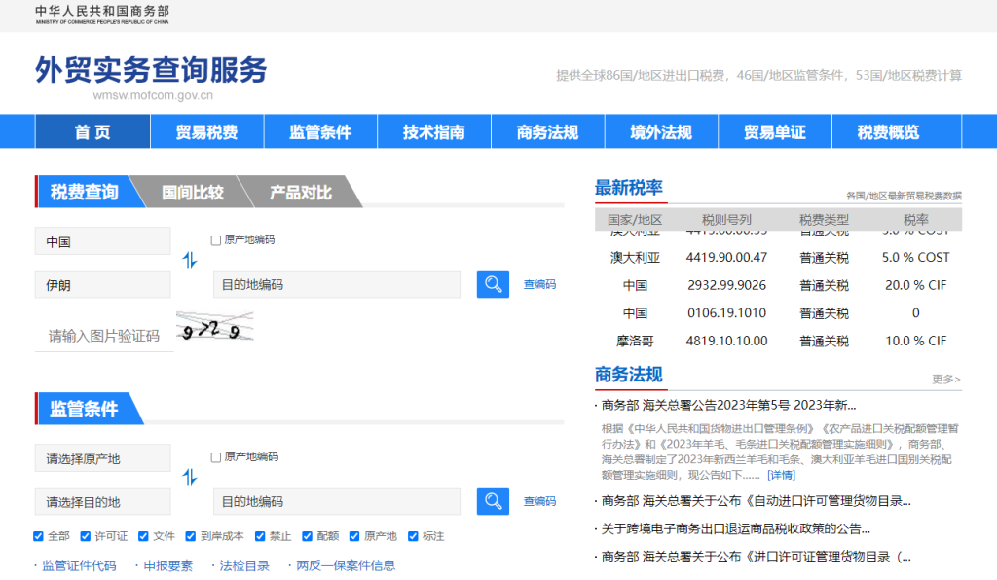Switch to the 产品对比 tab
This screenshot has height=580, width=997.
(x=301, y=192)
